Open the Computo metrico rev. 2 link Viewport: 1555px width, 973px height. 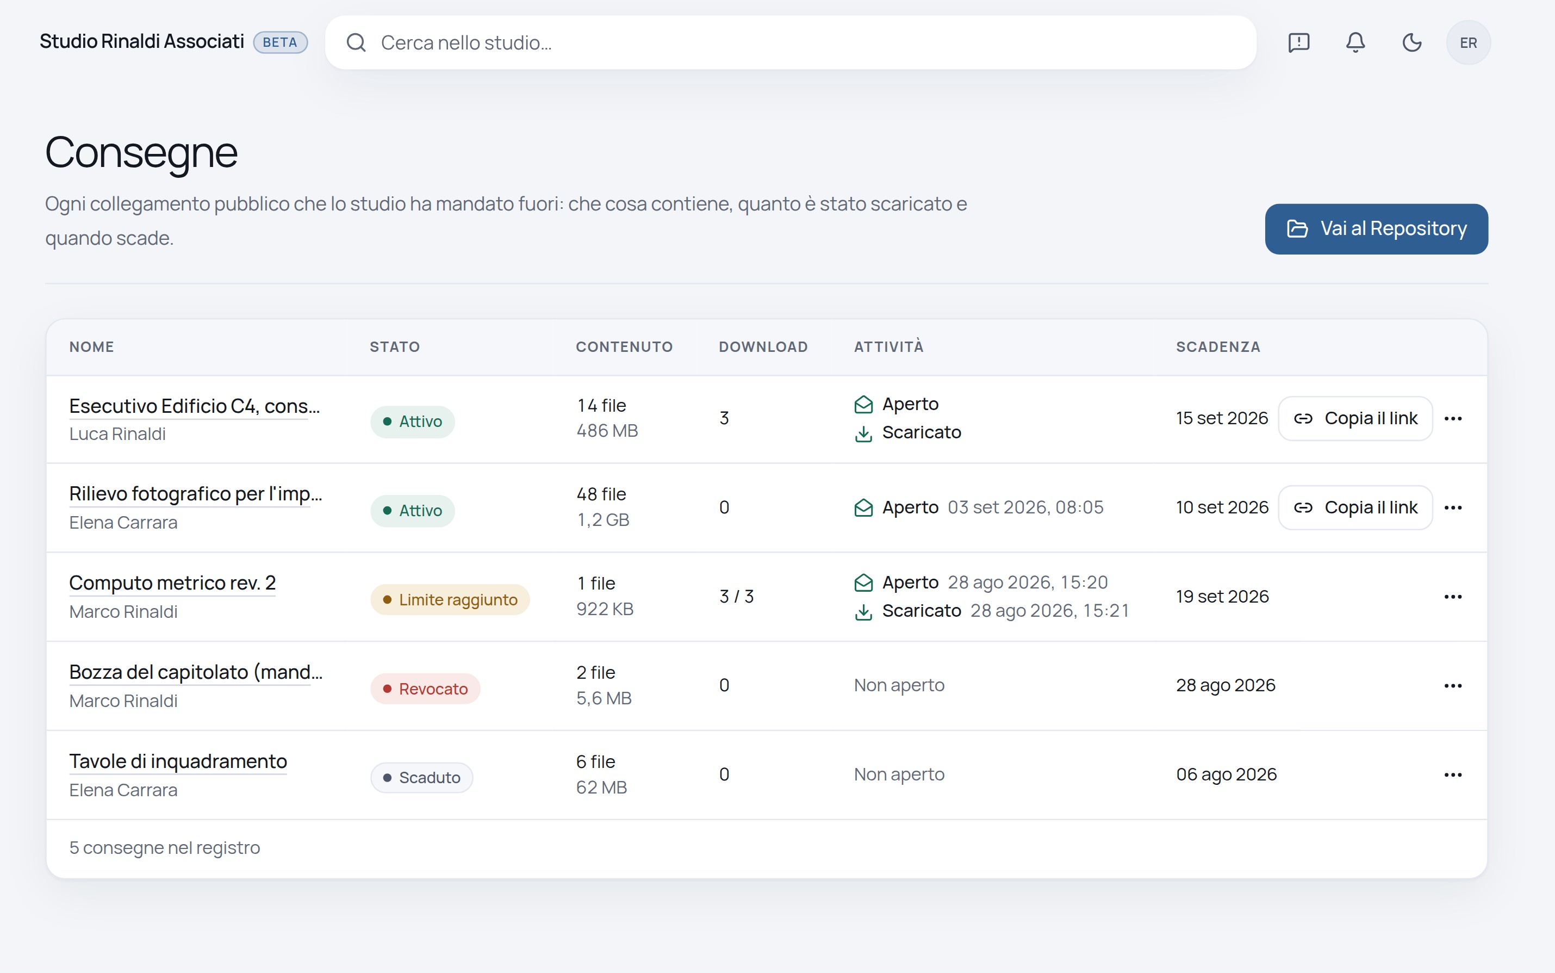pyautogui.click(x=172, y=583)
